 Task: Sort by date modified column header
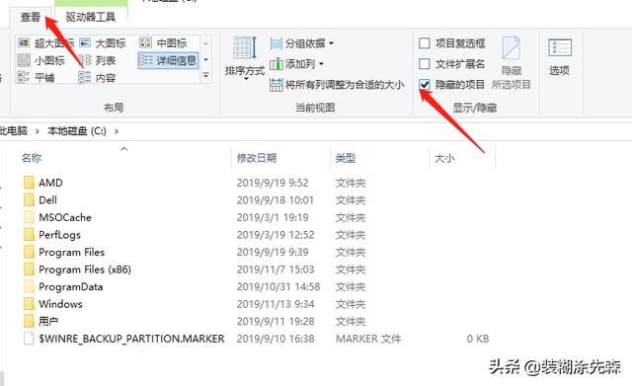tap(257, 158)
